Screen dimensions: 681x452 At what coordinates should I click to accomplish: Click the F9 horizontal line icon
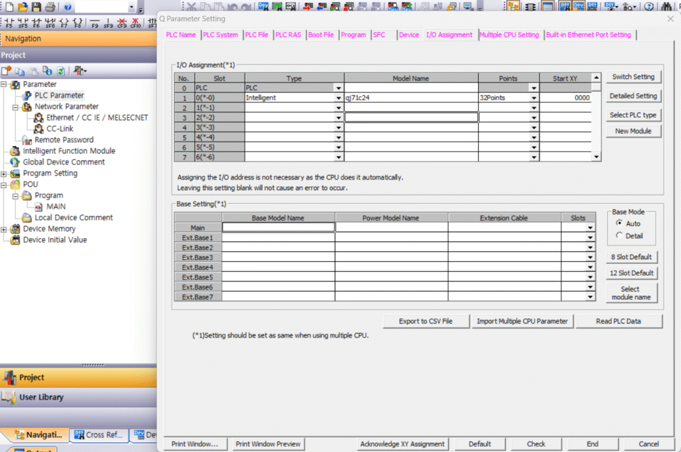point(94,23)
